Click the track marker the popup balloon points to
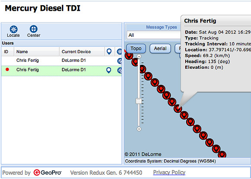 tap(178, 109)
